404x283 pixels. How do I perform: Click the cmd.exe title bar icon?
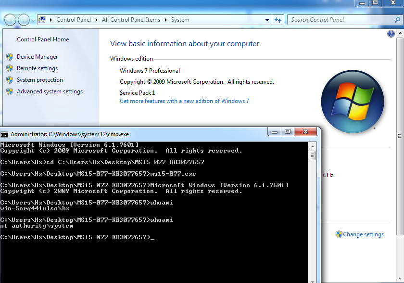point(4,134)
